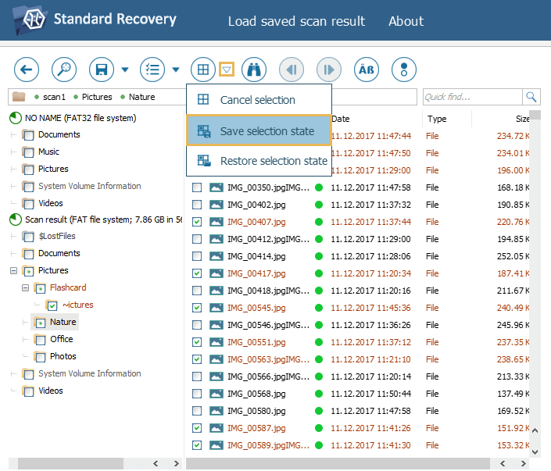The image size is (551, 471).
Task: Choose Save selection state menu entry
Action: pos(267,131)
